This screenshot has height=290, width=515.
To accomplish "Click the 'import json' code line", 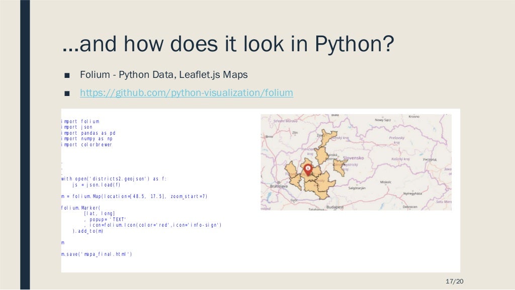I will tap(77, 127).
